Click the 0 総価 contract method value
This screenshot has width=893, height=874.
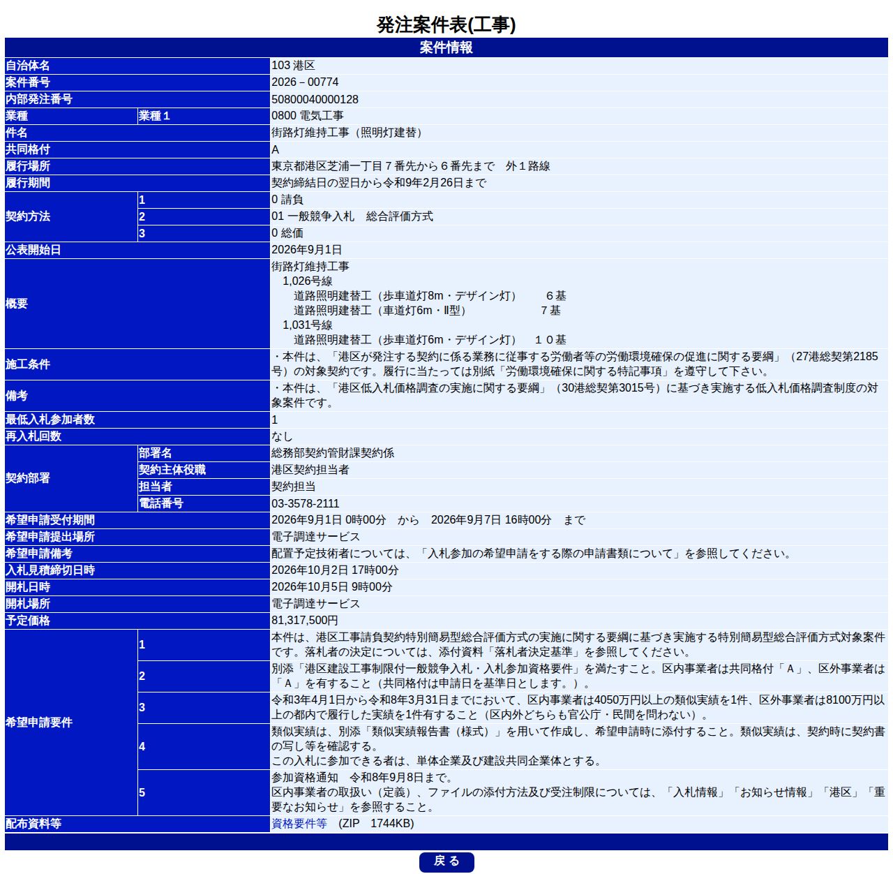pyautogui.click(x=287, y=233)
